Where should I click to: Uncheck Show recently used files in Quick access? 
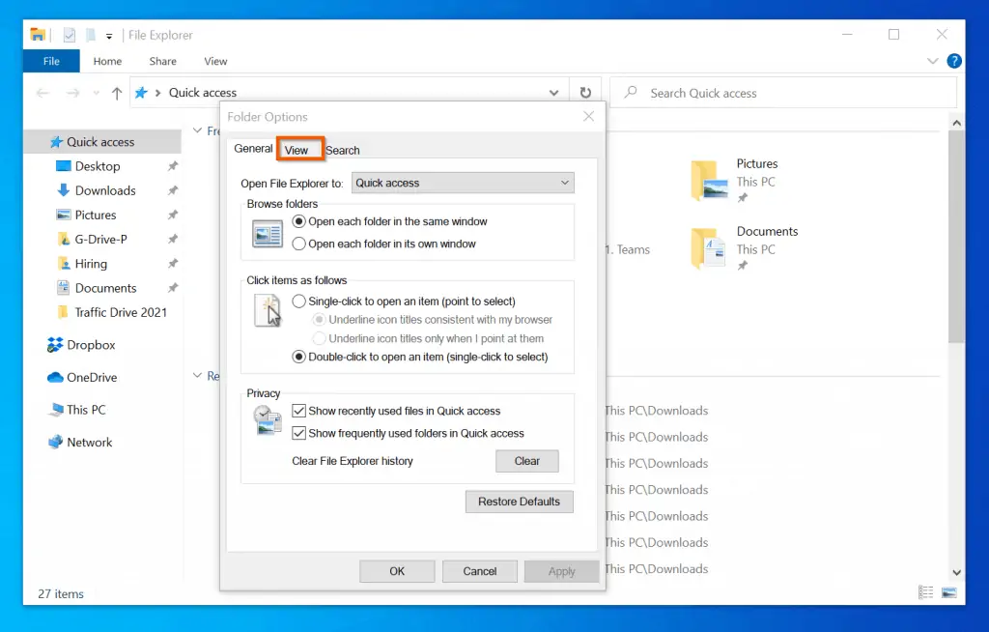pos(299,410)
